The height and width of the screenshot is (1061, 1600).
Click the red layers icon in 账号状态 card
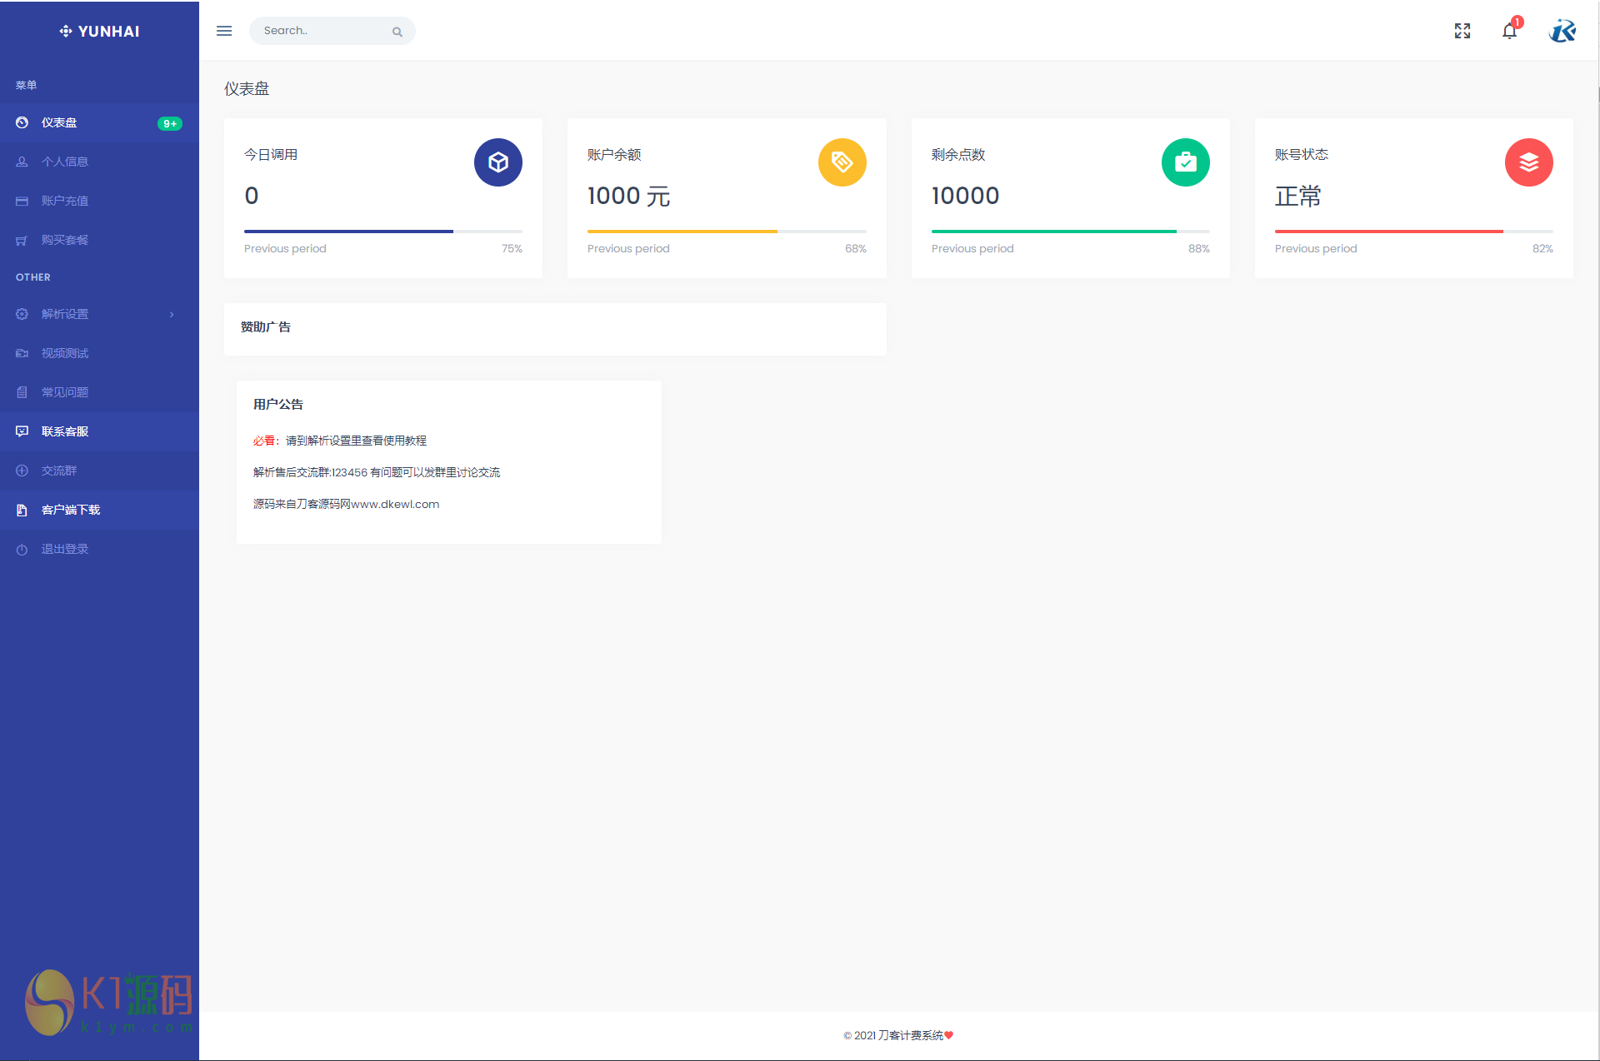[1528, 162]
